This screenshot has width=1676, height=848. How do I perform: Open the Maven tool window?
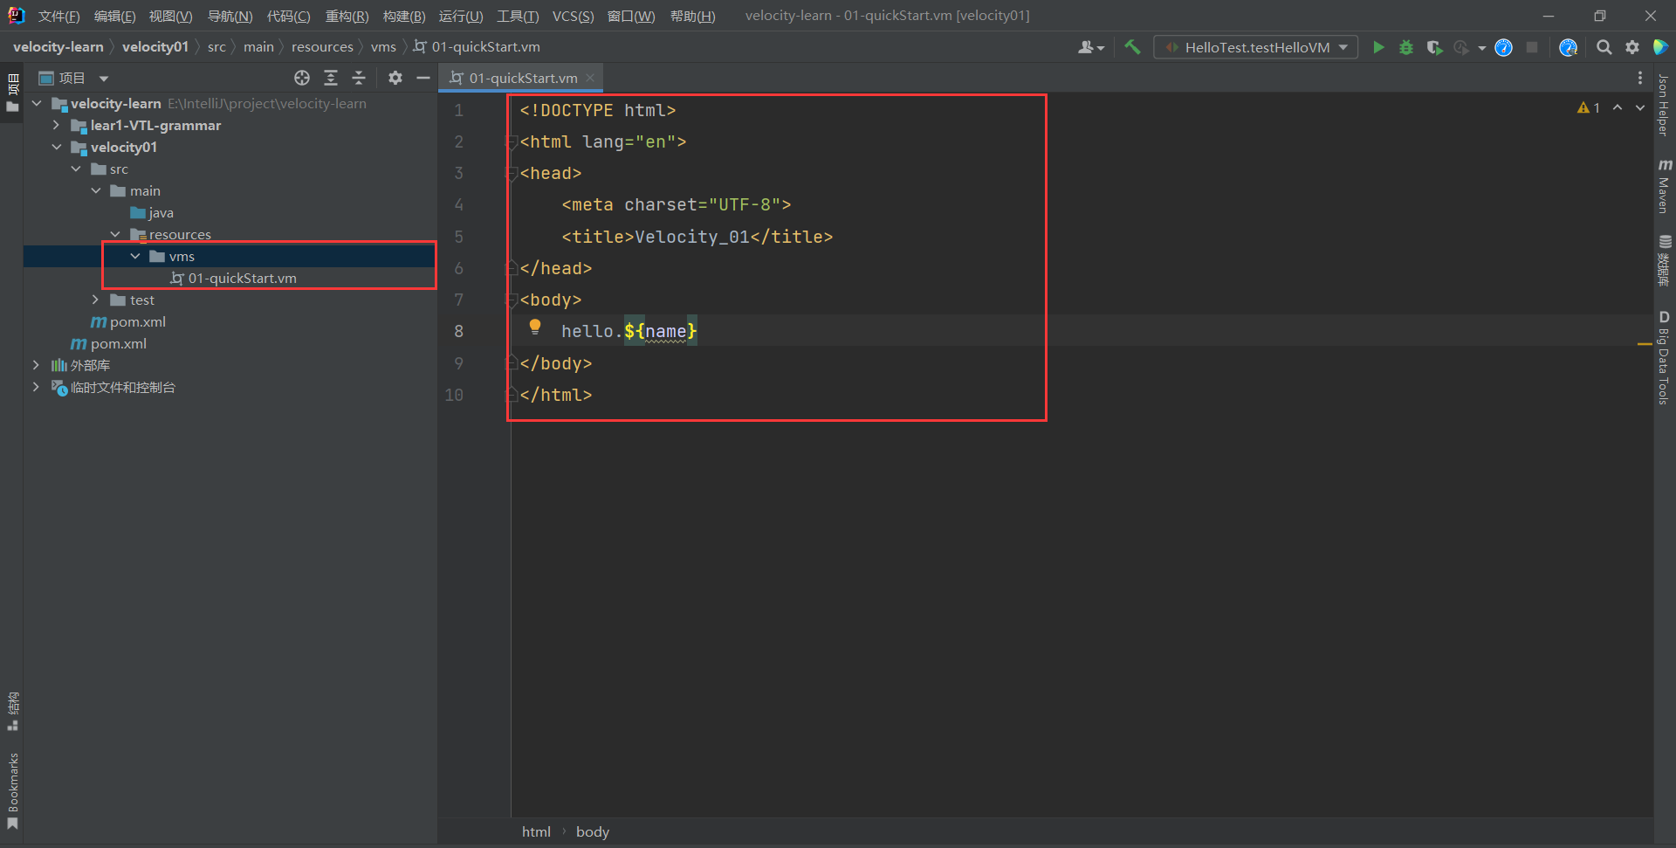[x=1665, y=186]
